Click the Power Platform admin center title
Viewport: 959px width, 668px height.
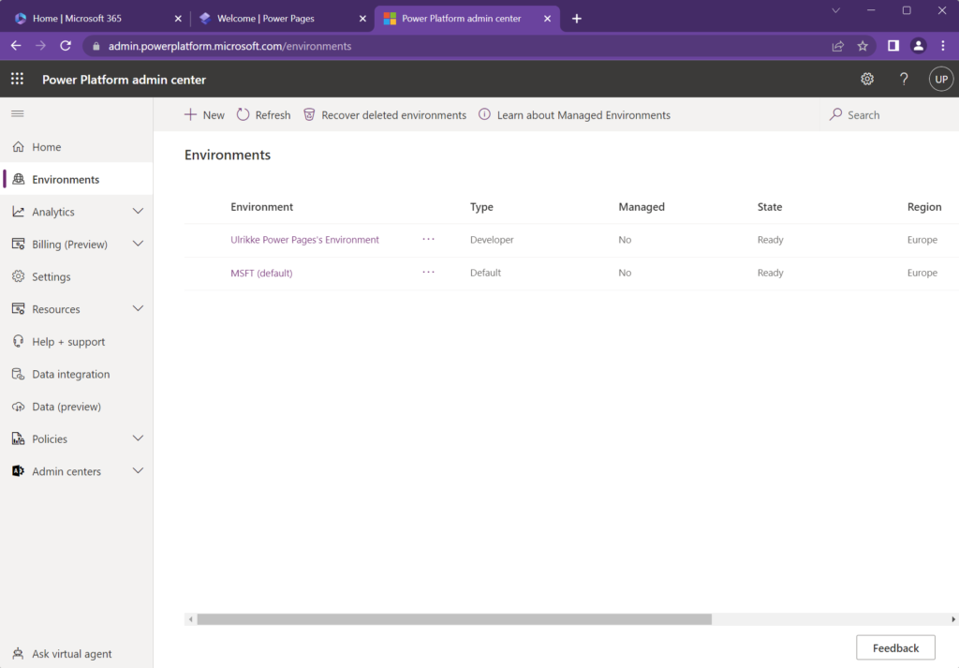125,80
